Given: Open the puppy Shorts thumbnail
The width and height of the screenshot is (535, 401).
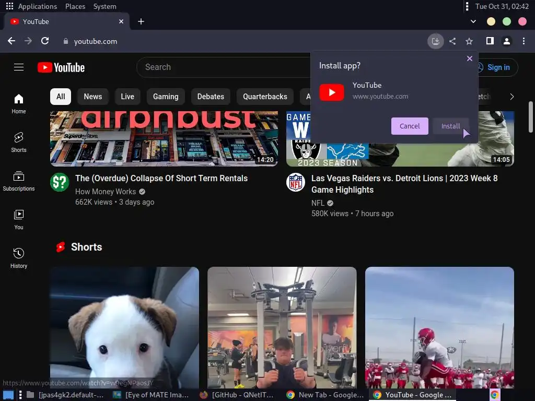Looking at the screenshot, I should click(x=124, y=328).
